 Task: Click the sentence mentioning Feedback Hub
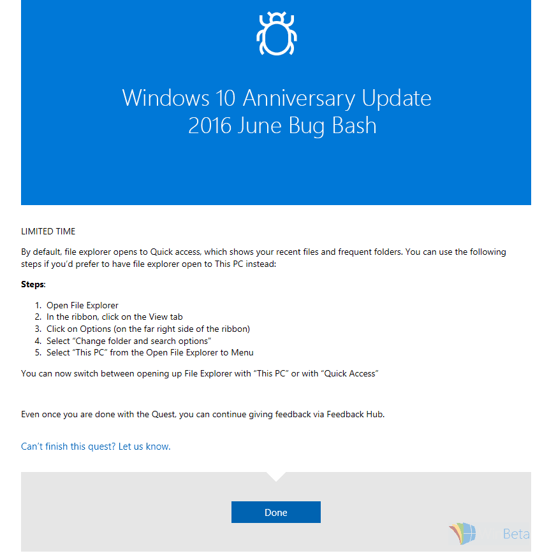203,414
